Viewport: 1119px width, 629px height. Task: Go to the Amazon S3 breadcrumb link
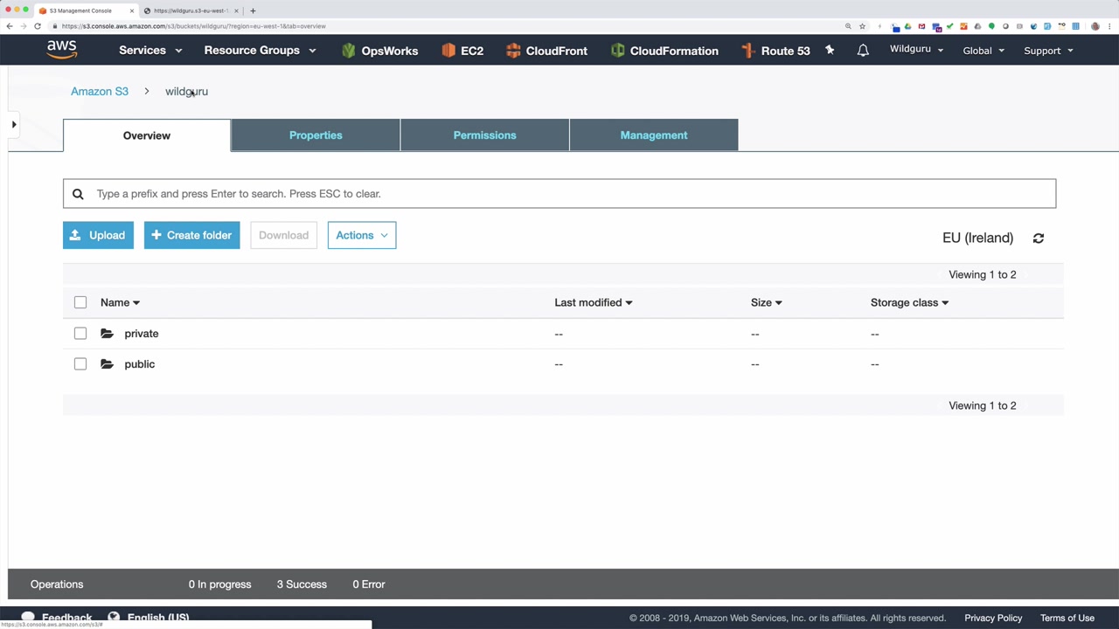(x=100, y=91)
